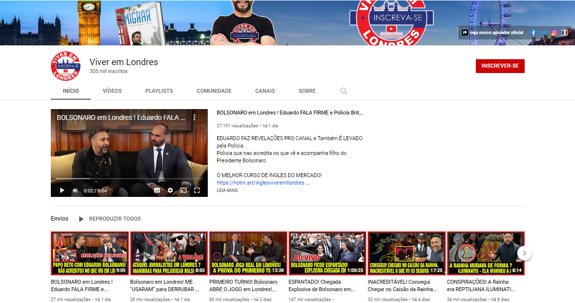
Task: Open thumbnail Bolsonaro Joga Real em Londres
Action: coord(248,253)
